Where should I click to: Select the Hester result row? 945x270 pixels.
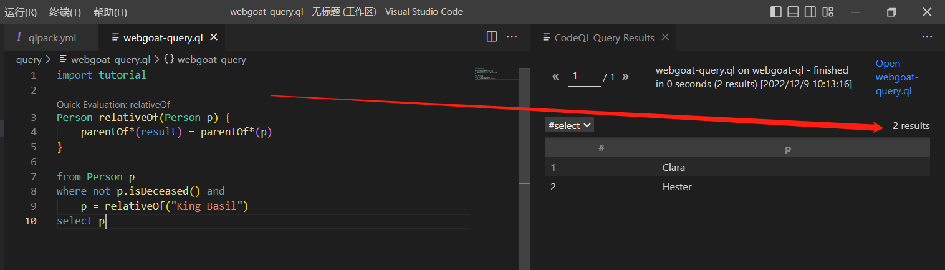pyautogui.click(x=737, y=187)
